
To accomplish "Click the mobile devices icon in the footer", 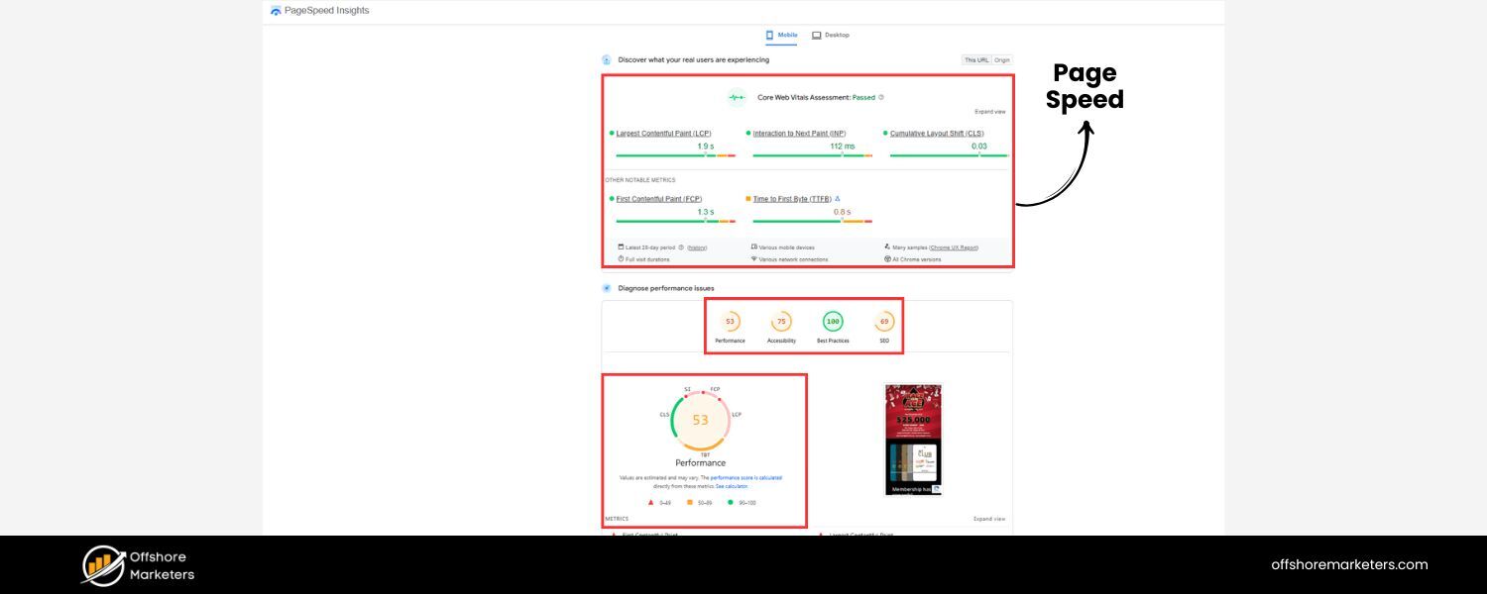I will pyautogui.click(x=755, y=246).
